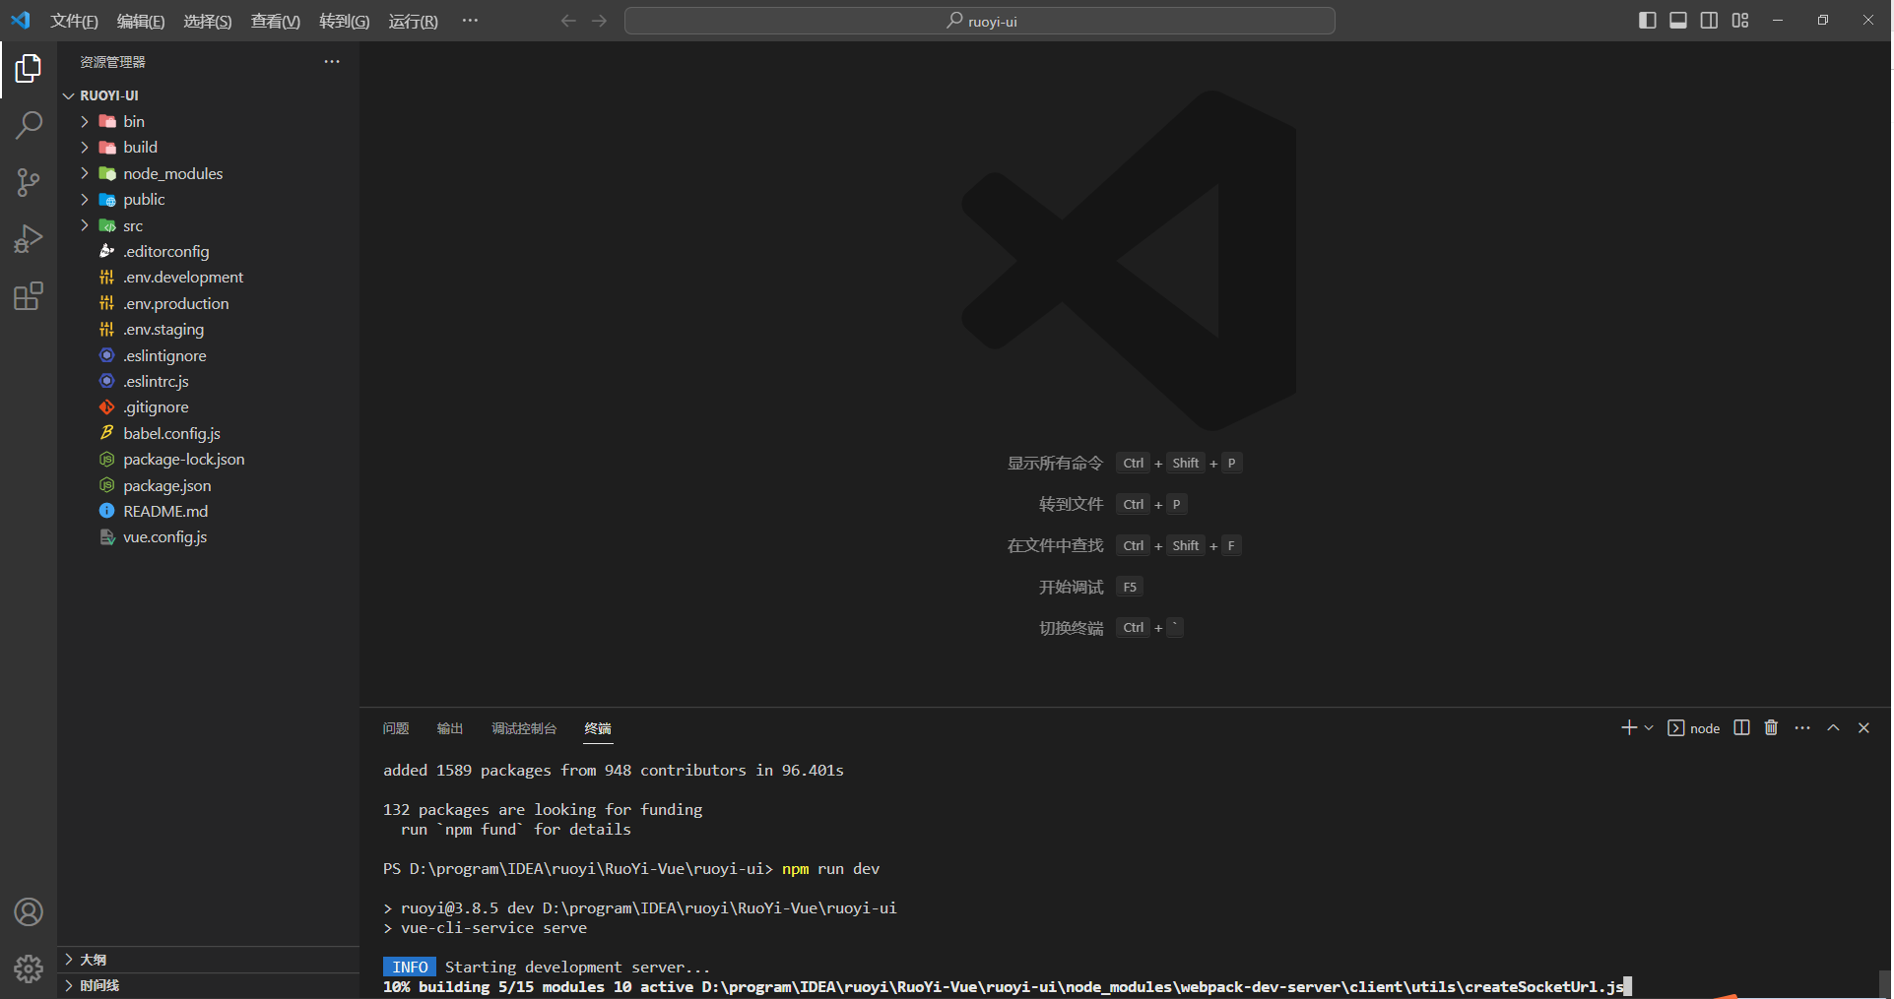Open terminal panel more actions ellipsis
This screenshot has height=999, width=1894.
coord(1802,727)
